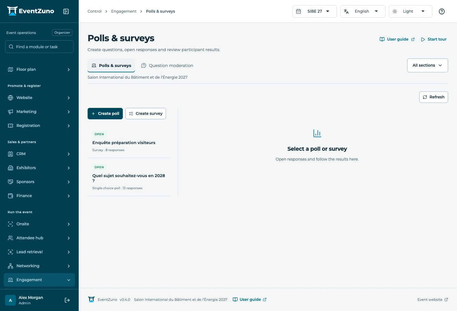Expand the Finance sidebar chevron
The image size is (457, 311).
tap(69, 196)
